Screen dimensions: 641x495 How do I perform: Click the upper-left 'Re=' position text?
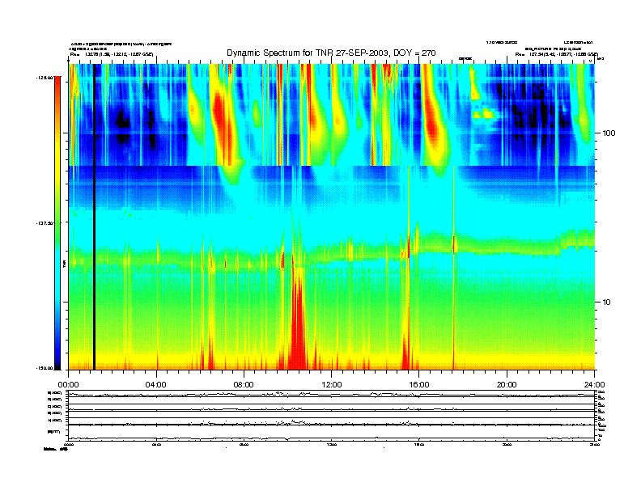tap(111, 54)
